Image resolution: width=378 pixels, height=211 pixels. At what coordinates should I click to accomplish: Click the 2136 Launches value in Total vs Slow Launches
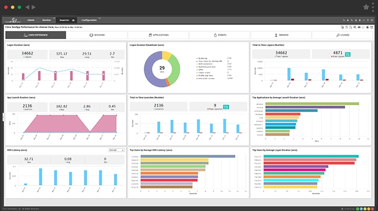pos(159,105)
